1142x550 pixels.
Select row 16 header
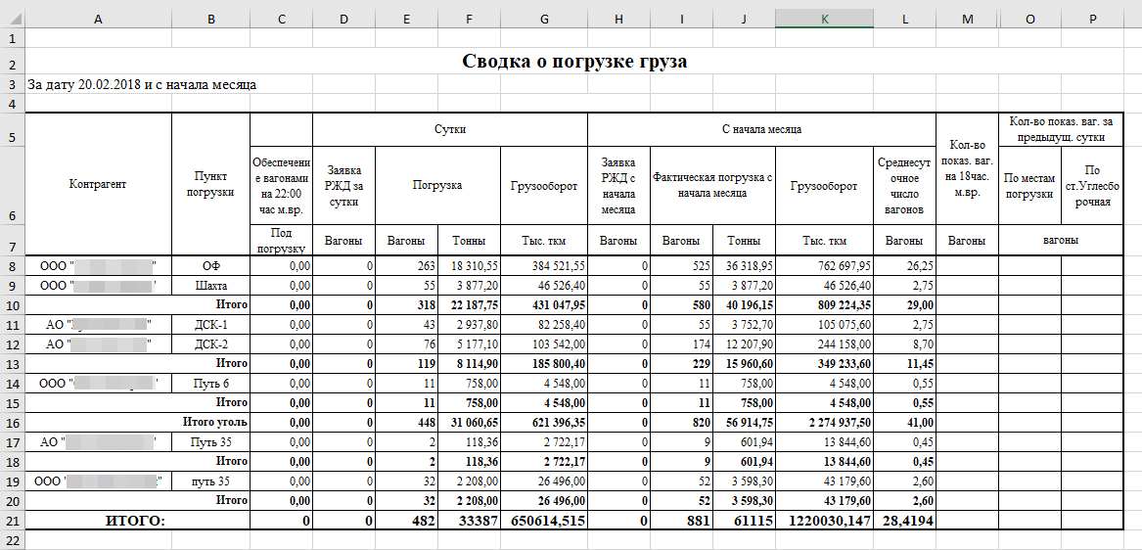[13, 422]
